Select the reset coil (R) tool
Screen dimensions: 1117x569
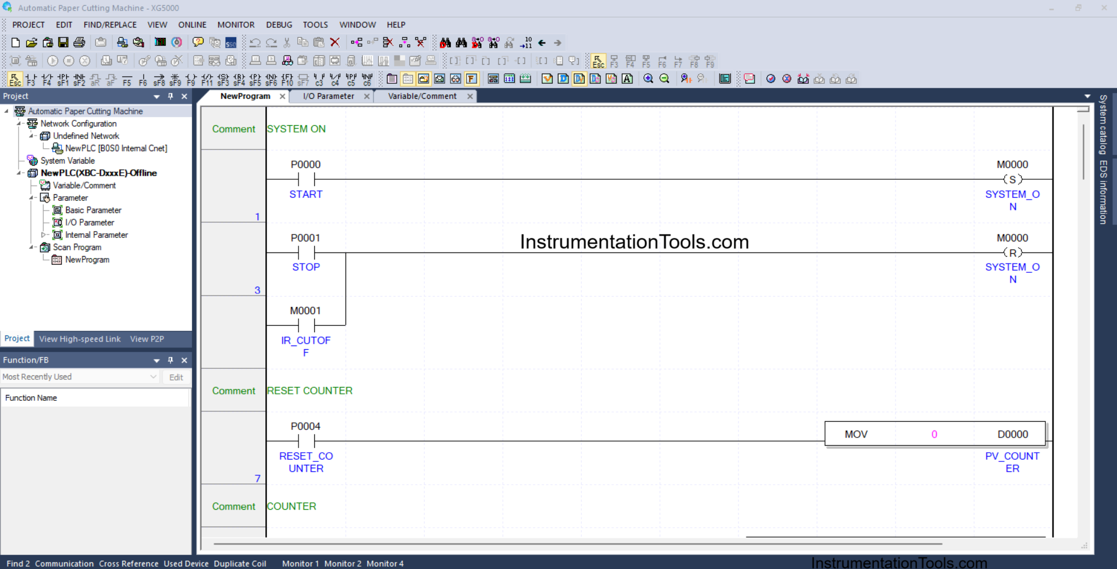click(x=237, y=79)
